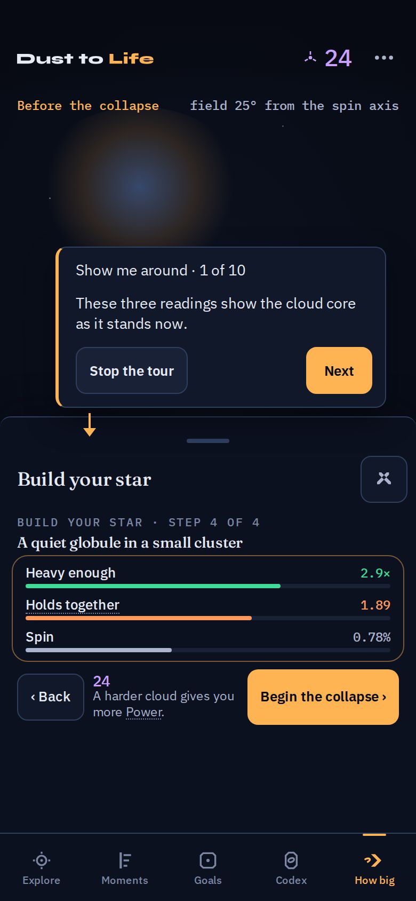The width and height of the screenshot is (416, 901).
Task: Close the Build your star panel
Action: 384,479
